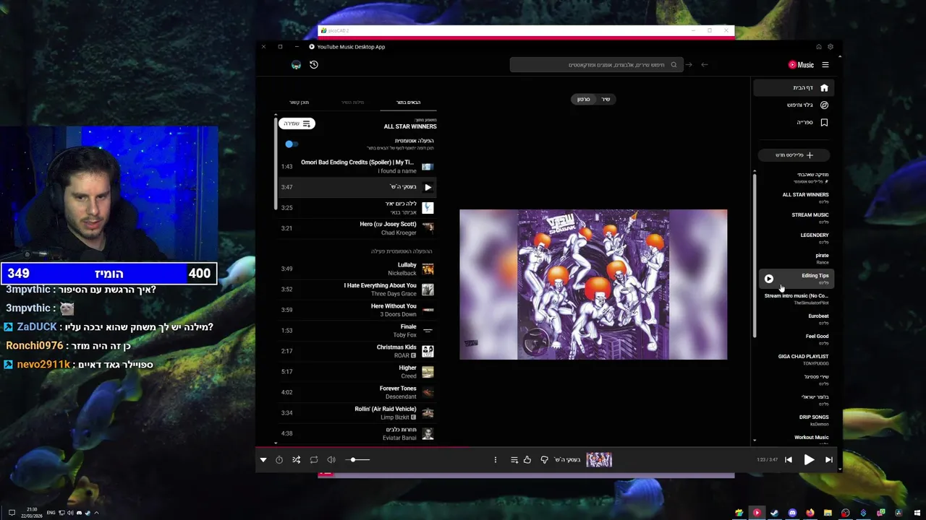Switch to סרטון (video) mode

tap(584, 99)
